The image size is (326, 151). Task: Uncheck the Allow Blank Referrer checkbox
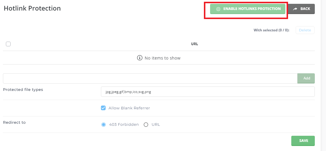pyautogui.click(x=103, y=108)
